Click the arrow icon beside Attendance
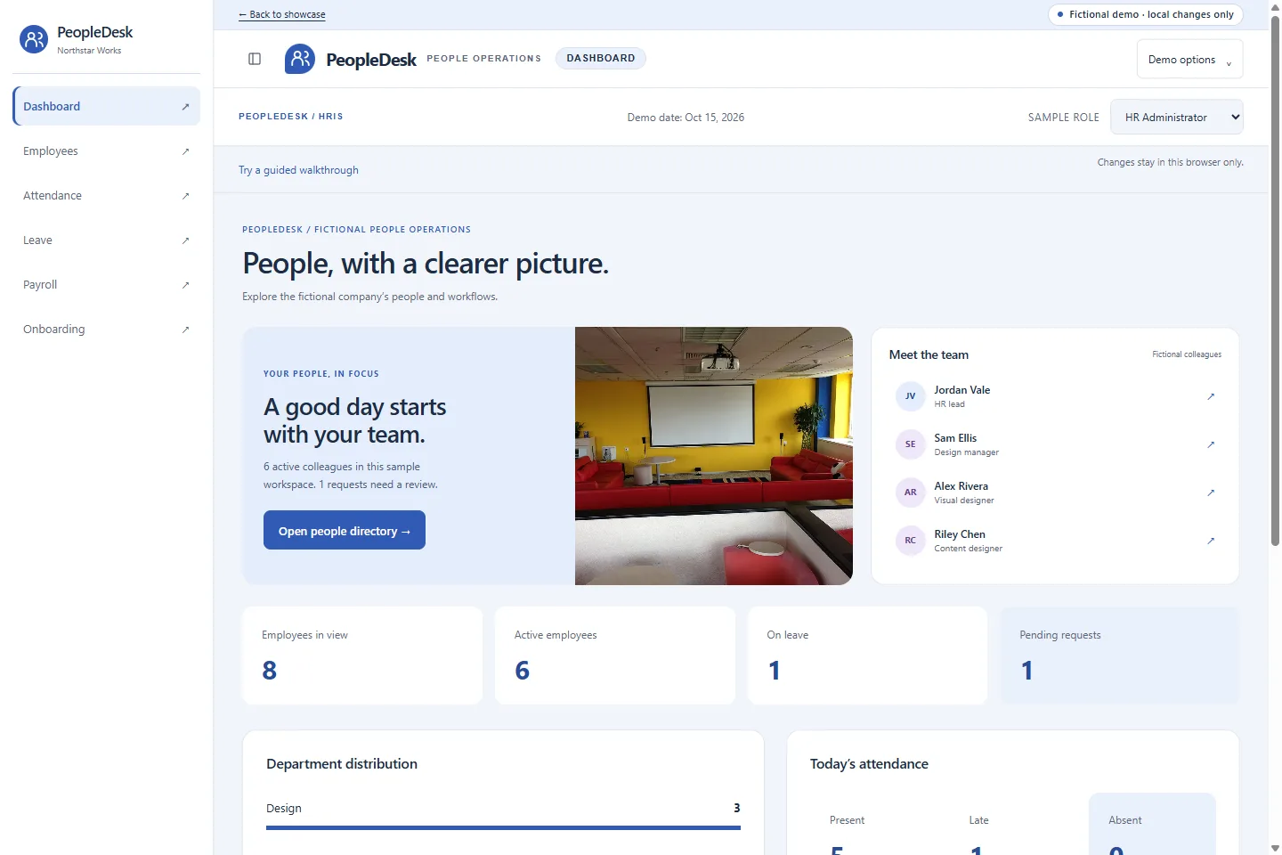The height and width of the screenshot is (855, 1282). 185,196
